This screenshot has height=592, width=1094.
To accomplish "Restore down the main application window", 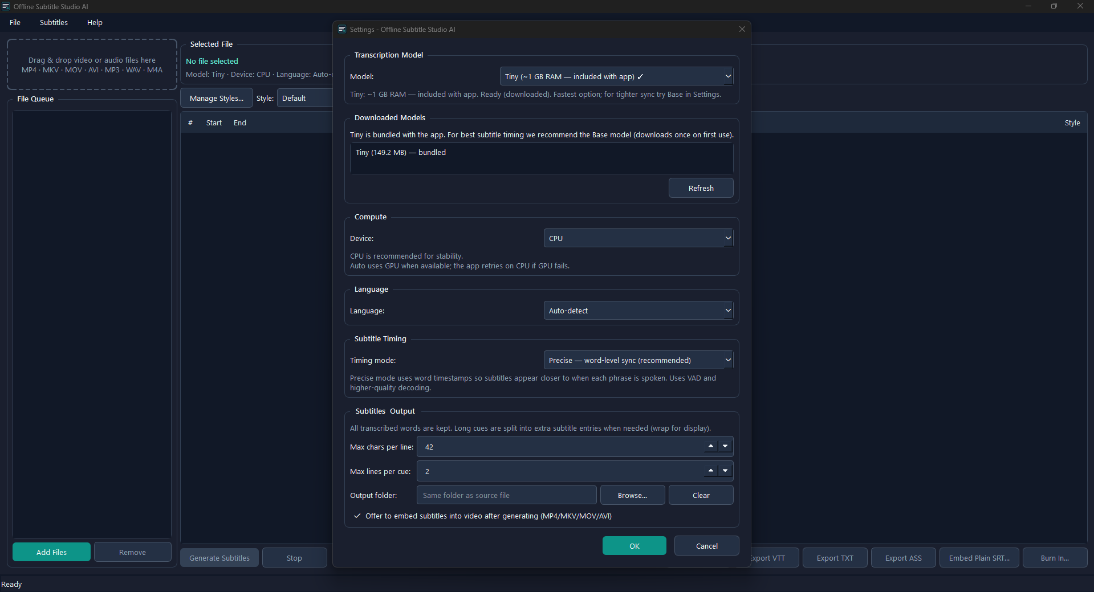I will click(1054, 6).
